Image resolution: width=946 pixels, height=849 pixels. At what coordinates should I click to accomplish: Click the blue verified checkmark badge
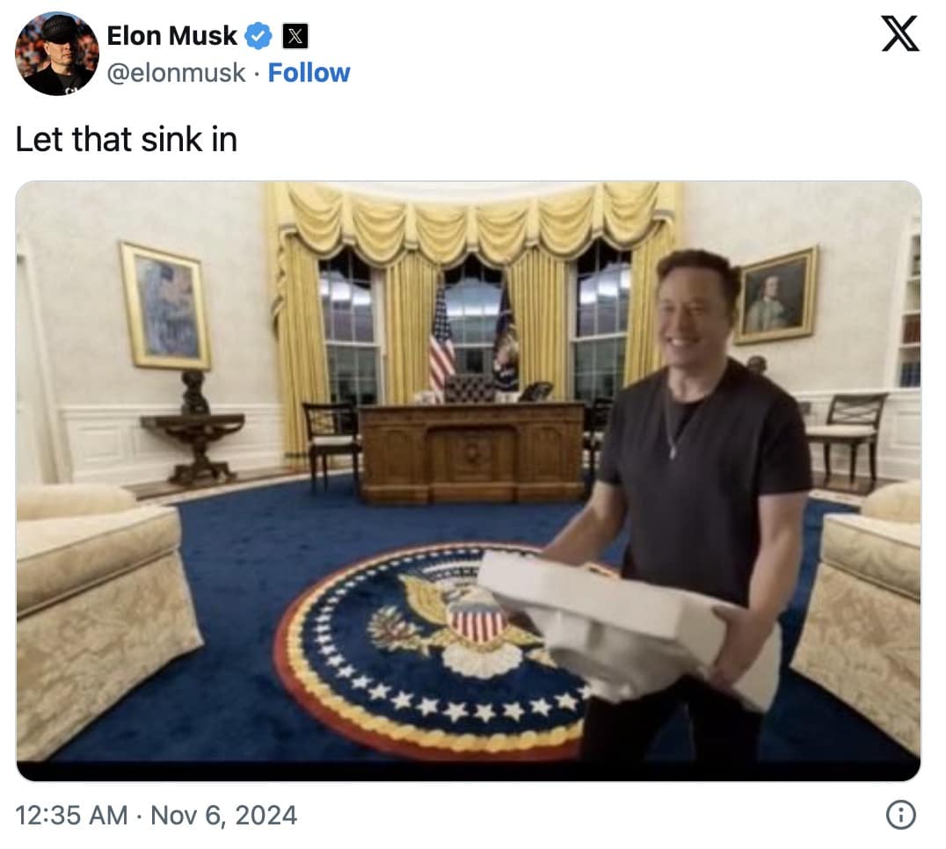pos(258,36)
